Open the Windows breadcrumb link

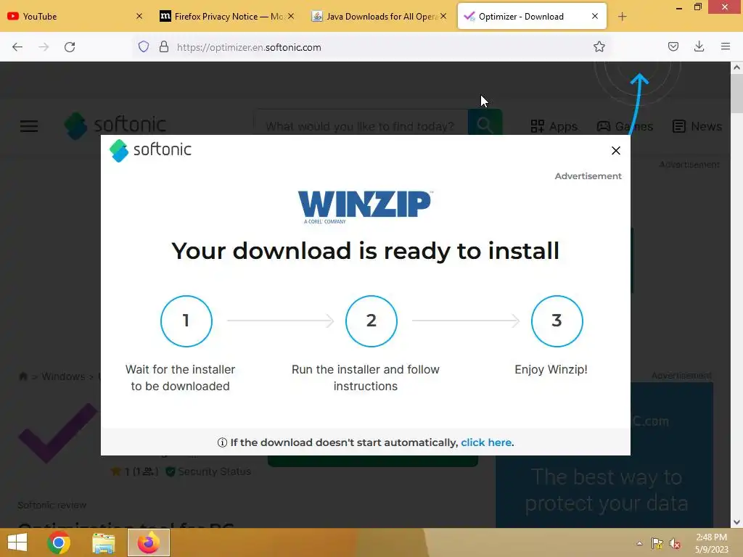click(63, 376)
